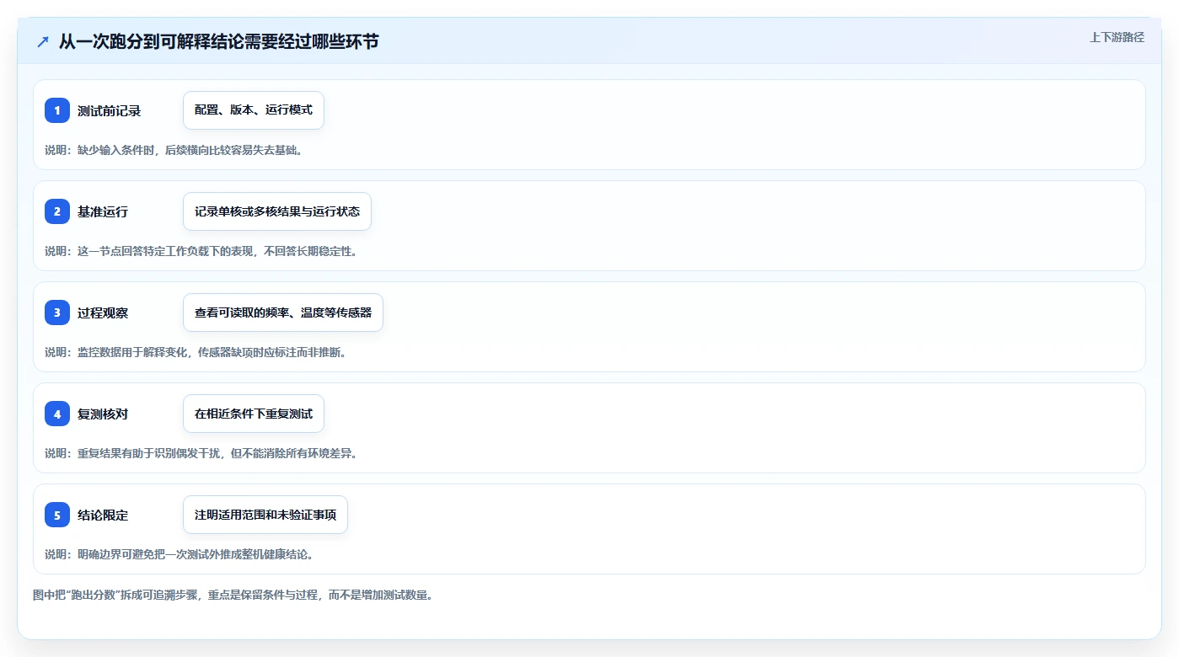Click the 记录单核或多核结果与运行状态 chip
Image resolution: width=1179 pixels, height=657 pixels.
pos(277,211)
